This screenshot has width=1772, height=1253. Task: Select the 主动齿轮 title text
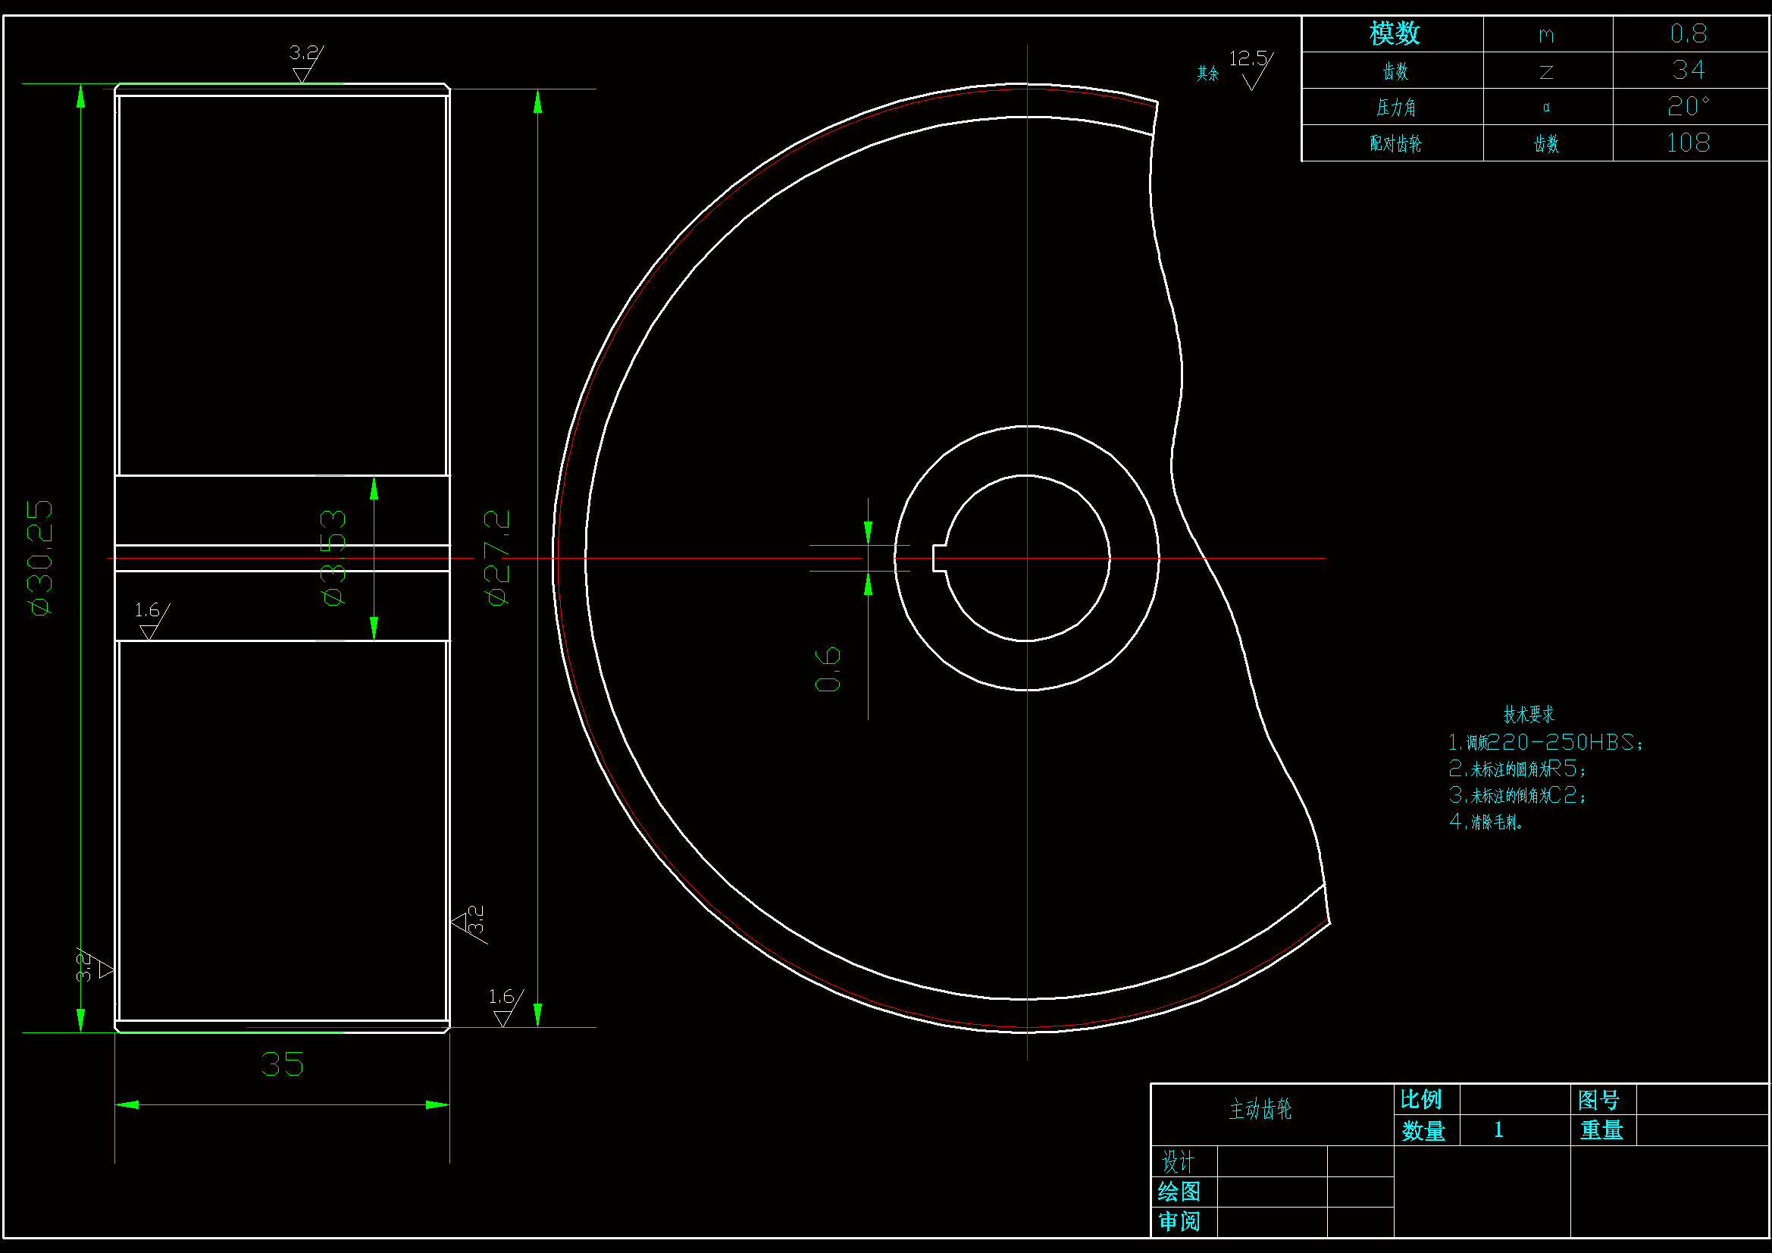[x=1260, y=1110]
